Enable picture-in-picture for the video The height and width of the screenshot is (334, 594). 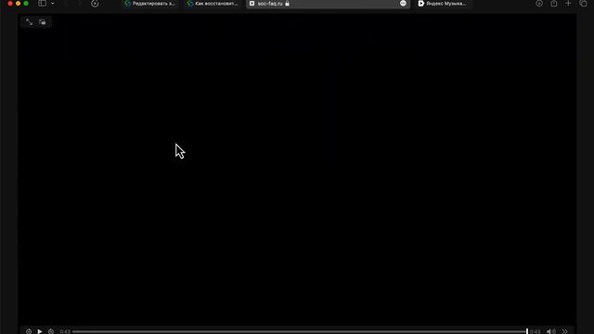pos(43,22)
